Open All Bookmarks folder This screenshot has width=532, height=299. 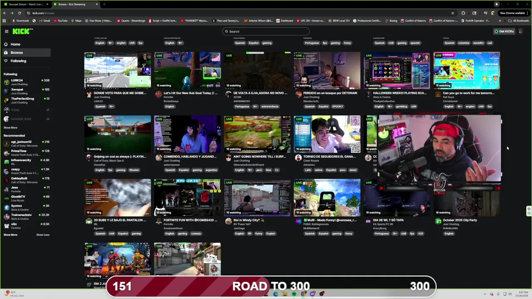(x=518, y=21)
